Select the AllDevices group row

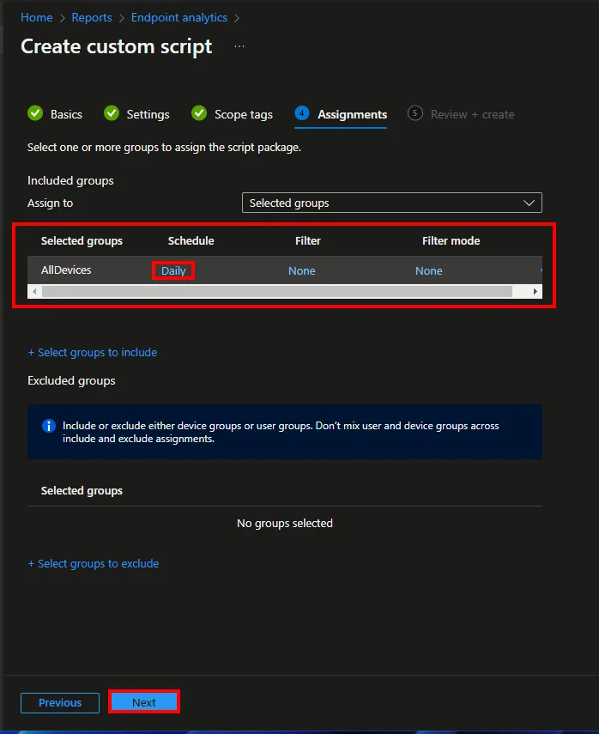285,270
